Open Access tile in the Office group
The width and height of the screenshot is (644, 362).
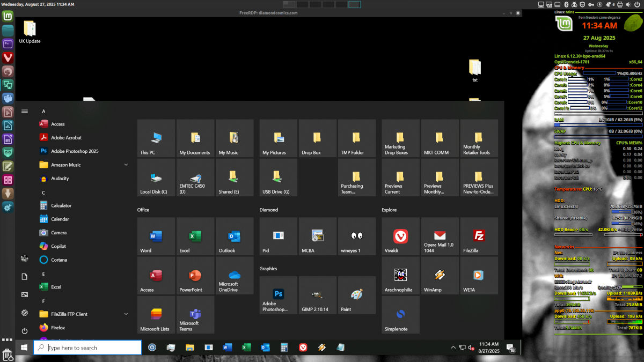click(156, 275)
